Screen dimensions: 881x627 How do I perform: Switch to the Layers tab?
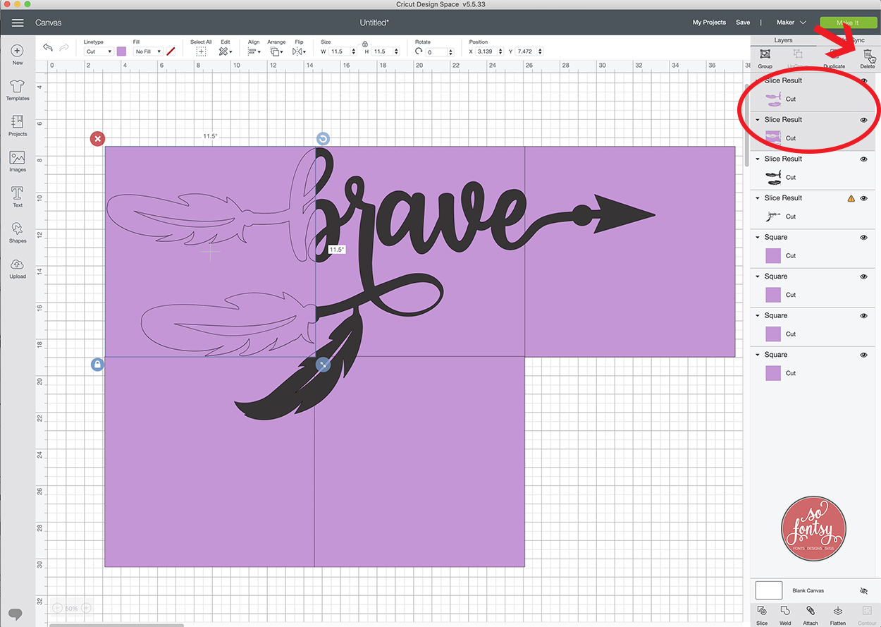point(783,40)
